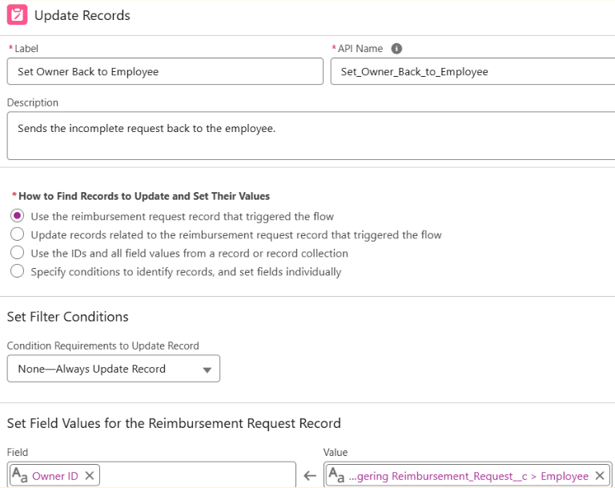Remove the Owner ID field pill

coord(90,476)
